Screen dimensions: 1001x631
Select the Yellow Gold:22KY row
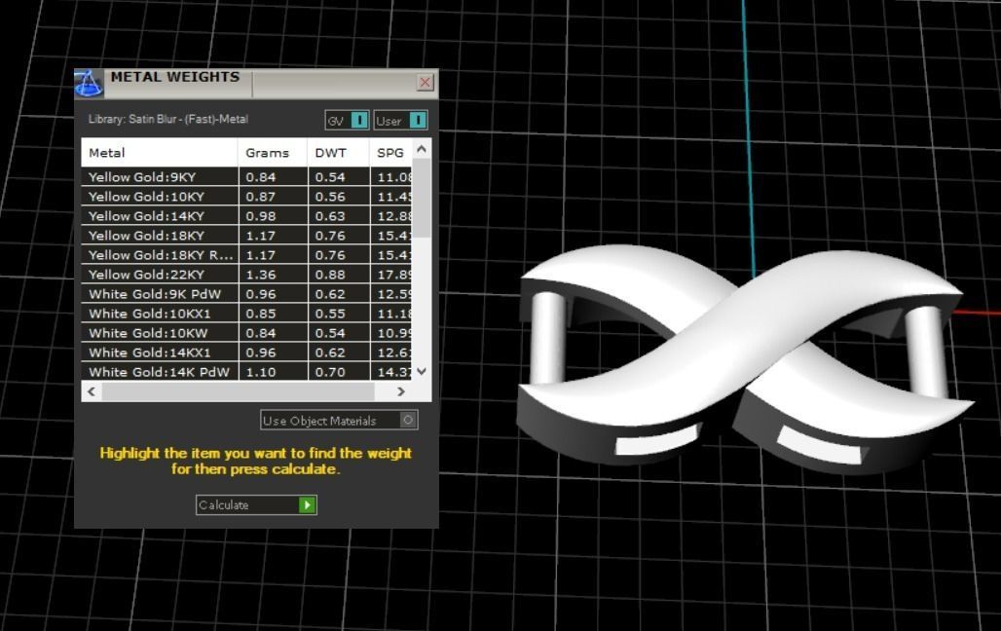click(x=247, y=274)
